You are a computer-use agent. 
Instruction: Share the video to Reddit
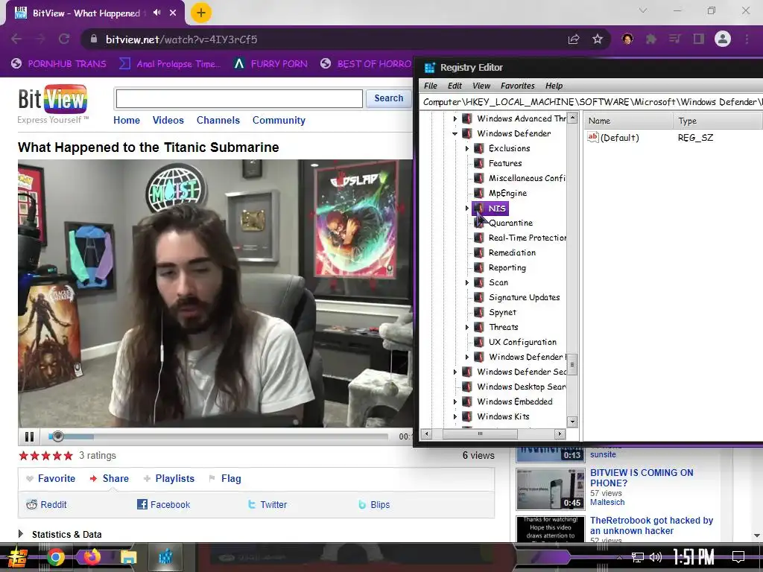[x=46, y=504]
